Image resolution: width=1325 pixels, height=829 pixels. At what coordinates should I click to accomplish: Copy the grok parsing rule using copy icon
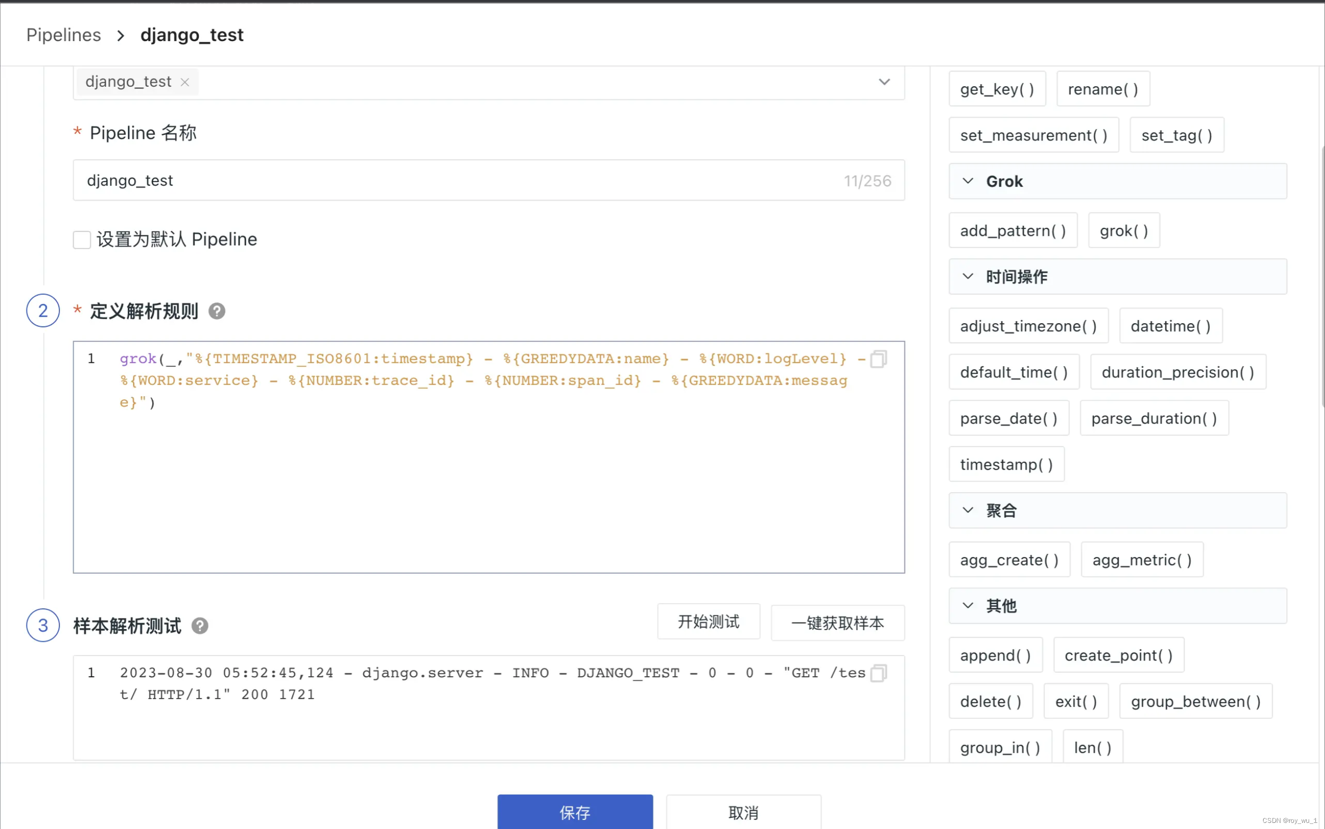coord(879,359)
